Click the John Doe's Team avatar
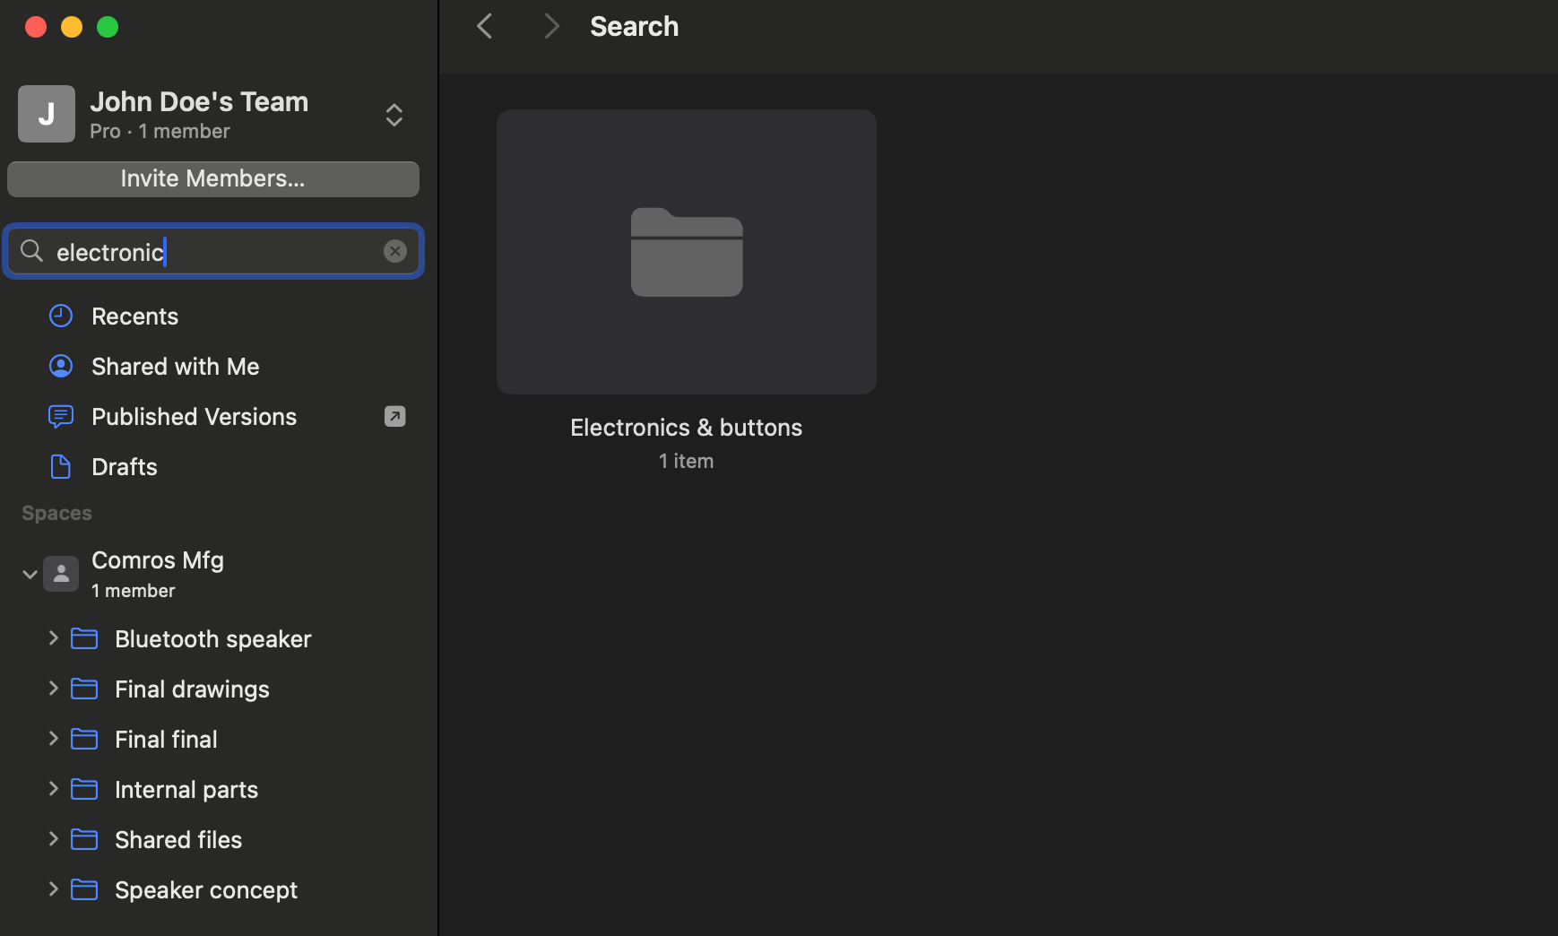 tap(47, 114)
